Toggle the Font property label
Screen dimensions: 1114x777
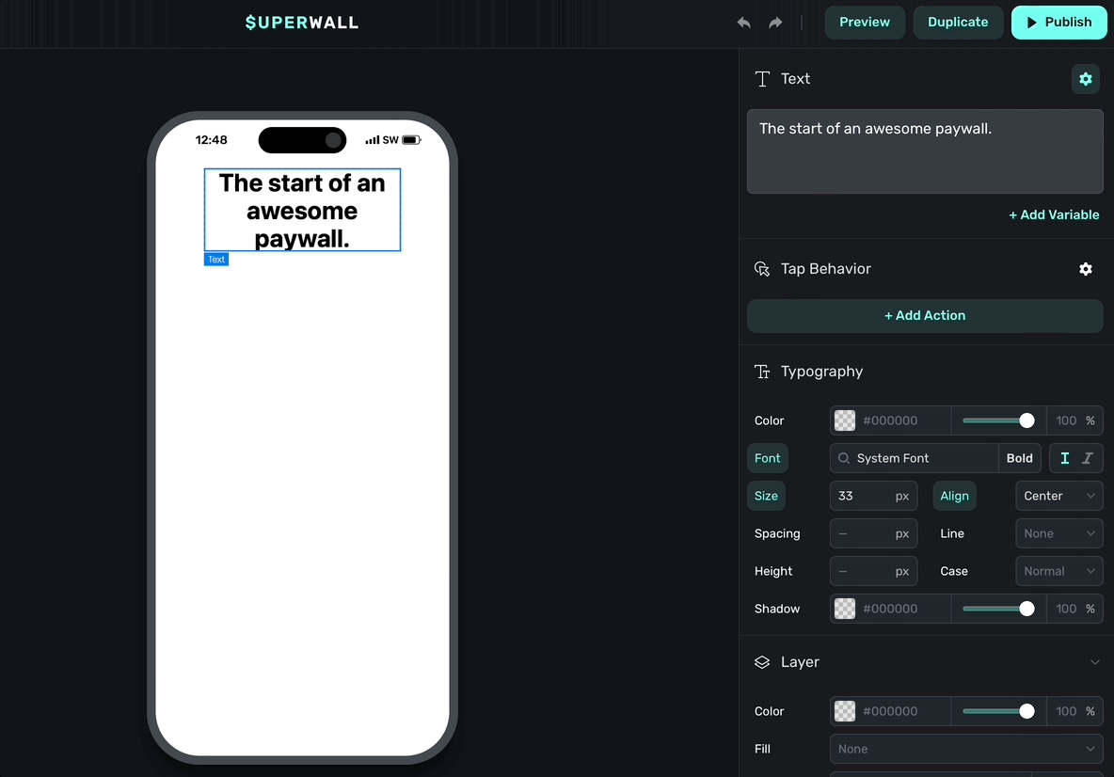[x=767, y=458]
